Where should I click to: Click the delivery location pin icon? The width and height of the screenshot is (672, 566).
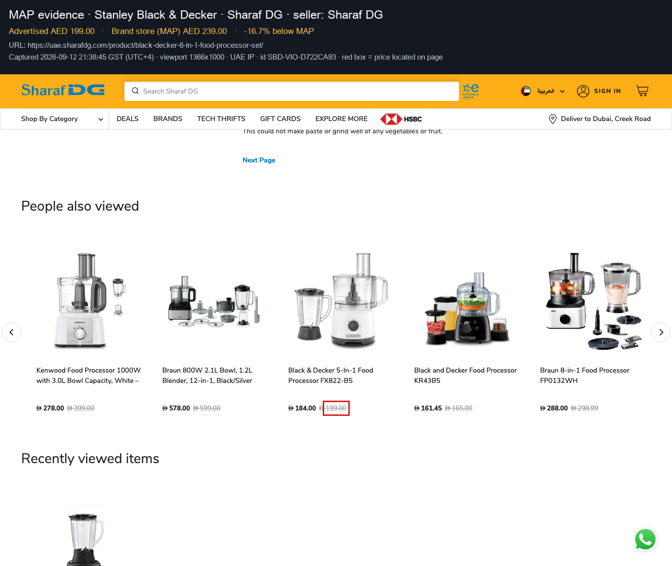552,119
